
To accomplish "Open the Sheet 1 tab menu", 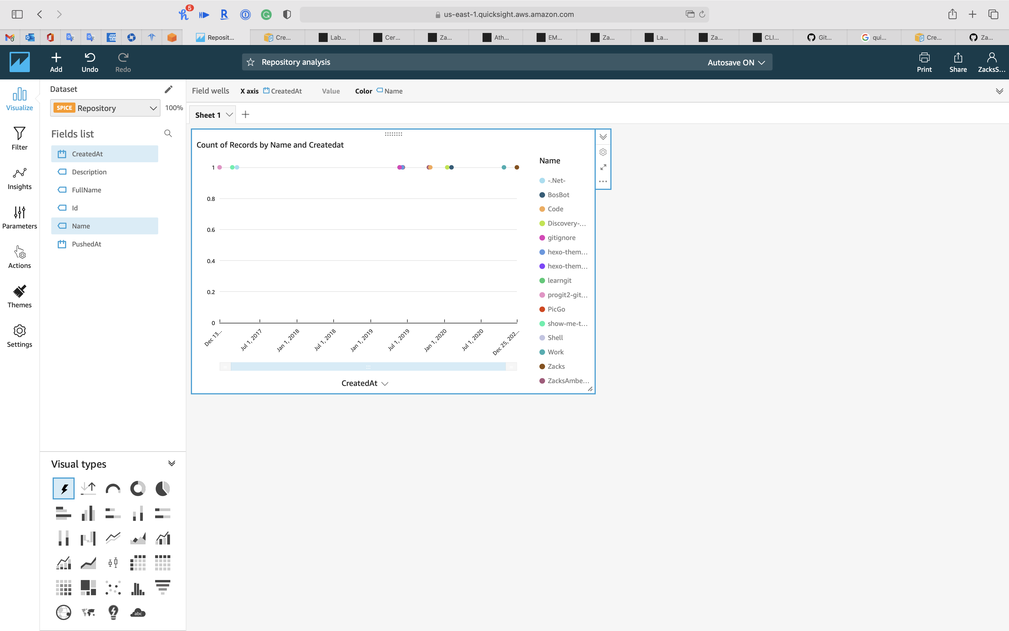I will 229,115.
